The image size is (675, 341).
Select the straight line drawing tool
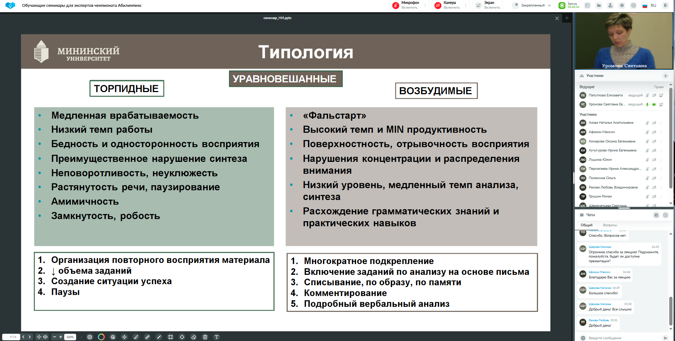click(x=159, y=337)
